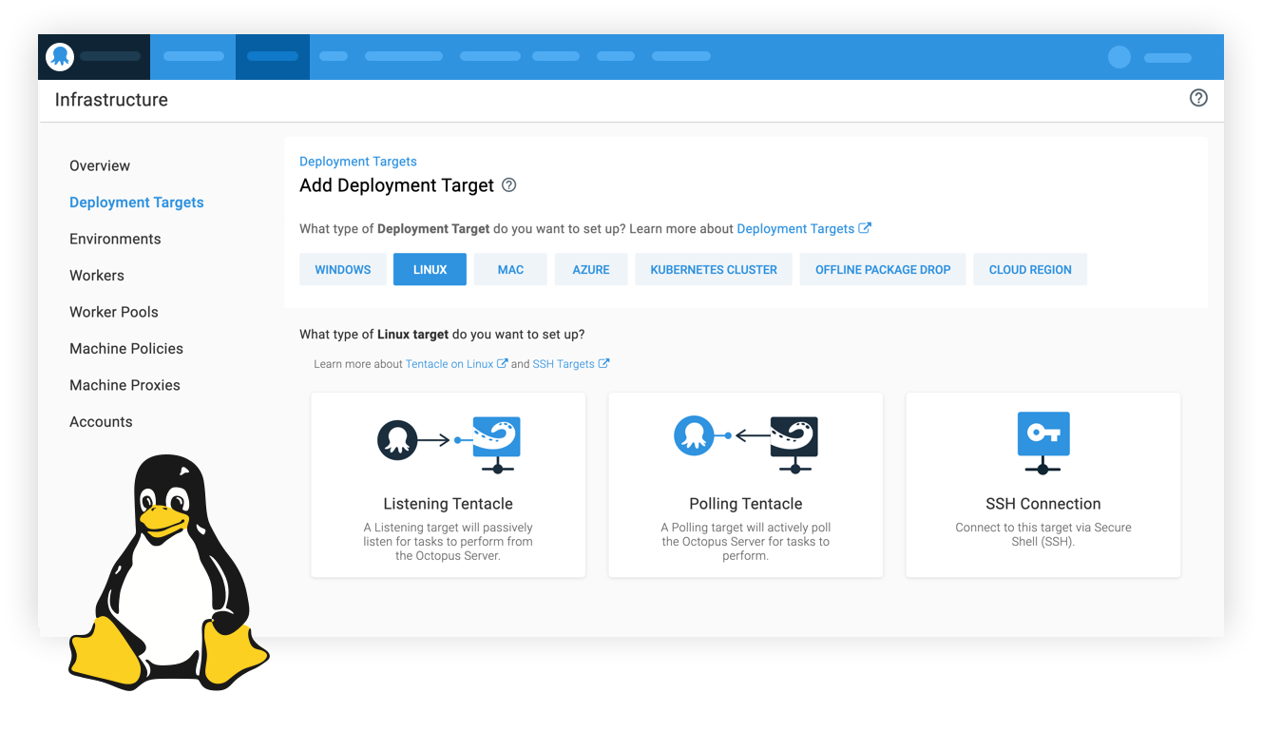Open the Deployment Targets learn-more link
This screenshot has width=1262, height=751.
[x=804, y=228]
